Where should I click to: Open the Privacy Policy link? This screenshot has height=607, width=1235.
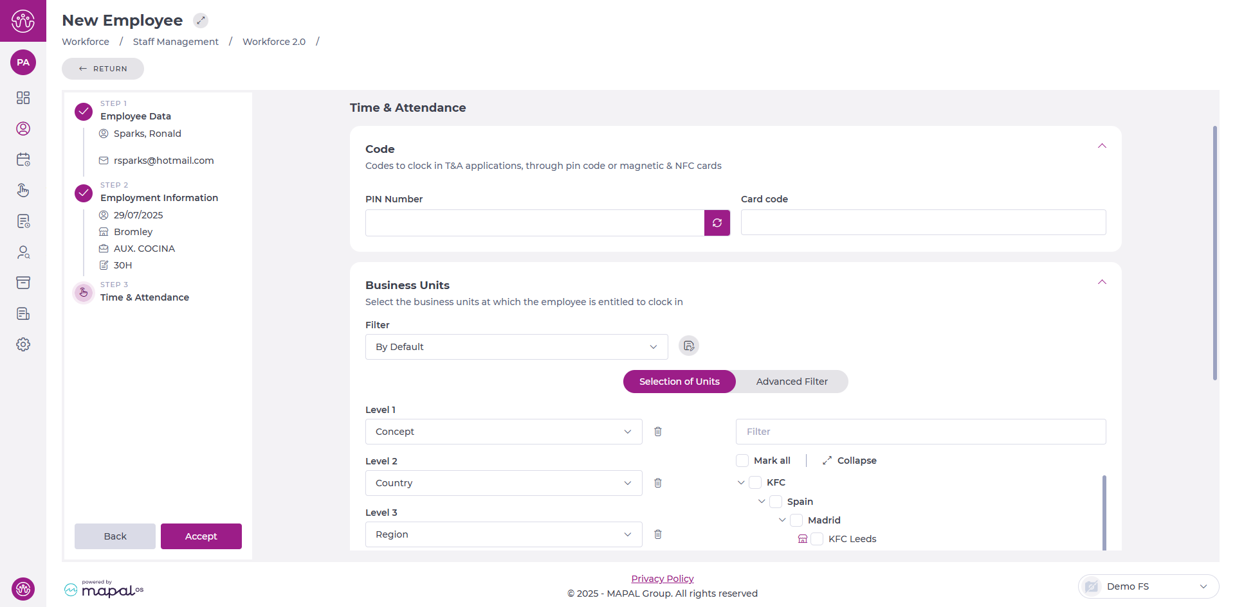click(662, 579)
